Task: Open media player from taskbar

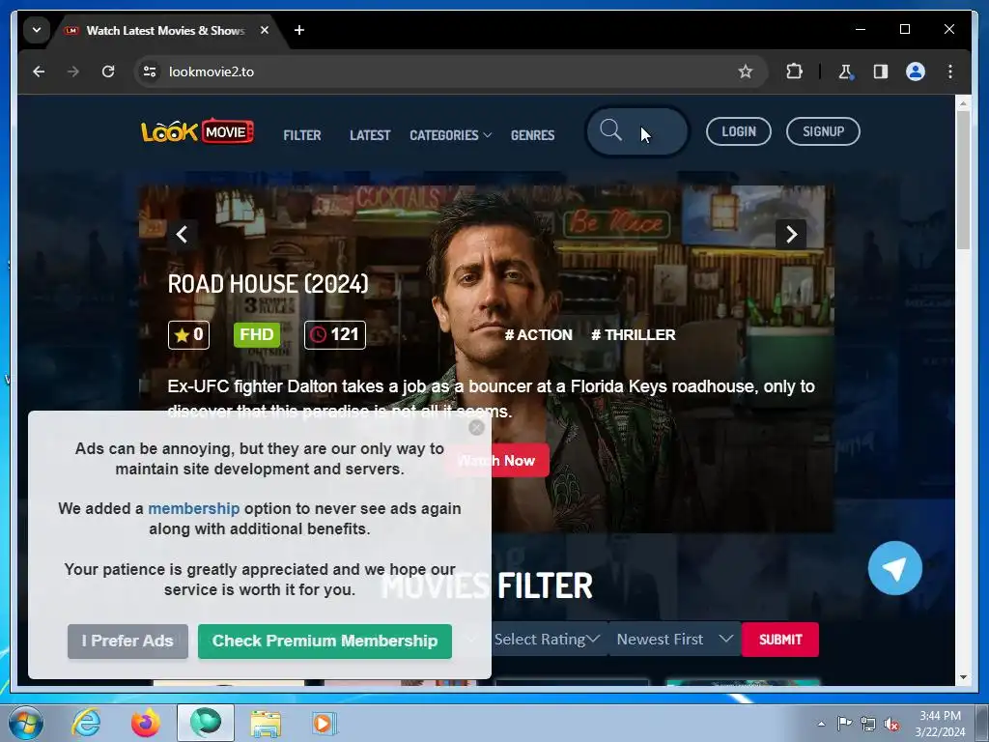Action: tap(325, 723)
